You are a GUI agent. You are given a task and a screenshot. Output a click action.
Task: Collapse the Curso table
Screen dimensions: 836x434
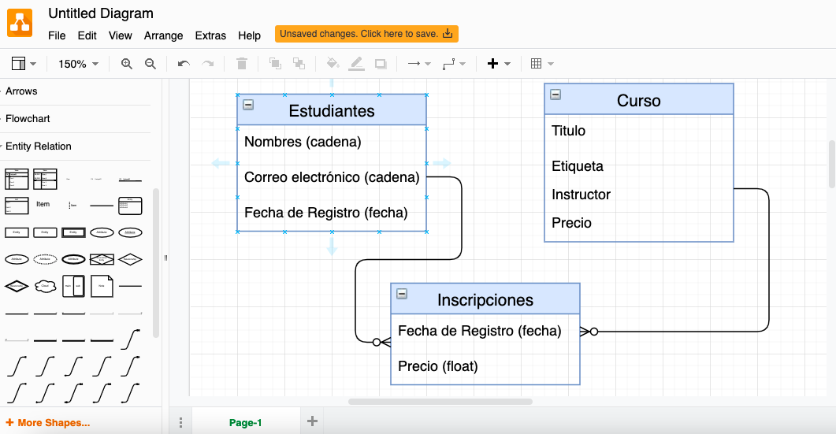[x=555, y=95]
